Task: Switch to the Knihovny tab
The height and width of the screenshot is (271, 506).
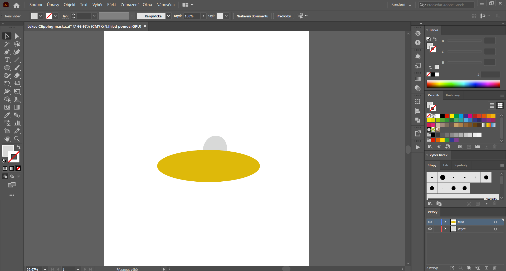Action: click(453, 95)
